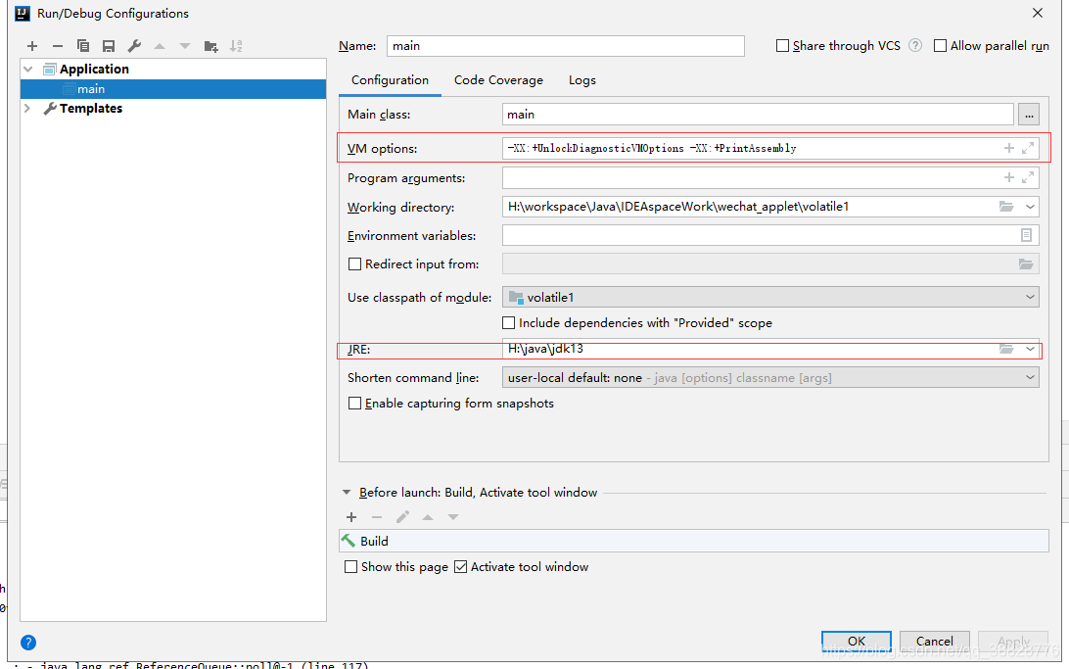Insert macro in VM options field
The image size is (1069, 669).
click(x=1009, y=148)
